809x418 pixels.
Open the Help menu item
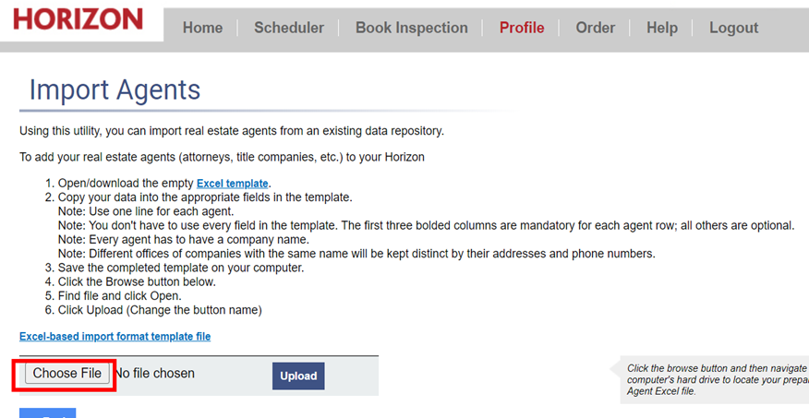pos(662,28)
